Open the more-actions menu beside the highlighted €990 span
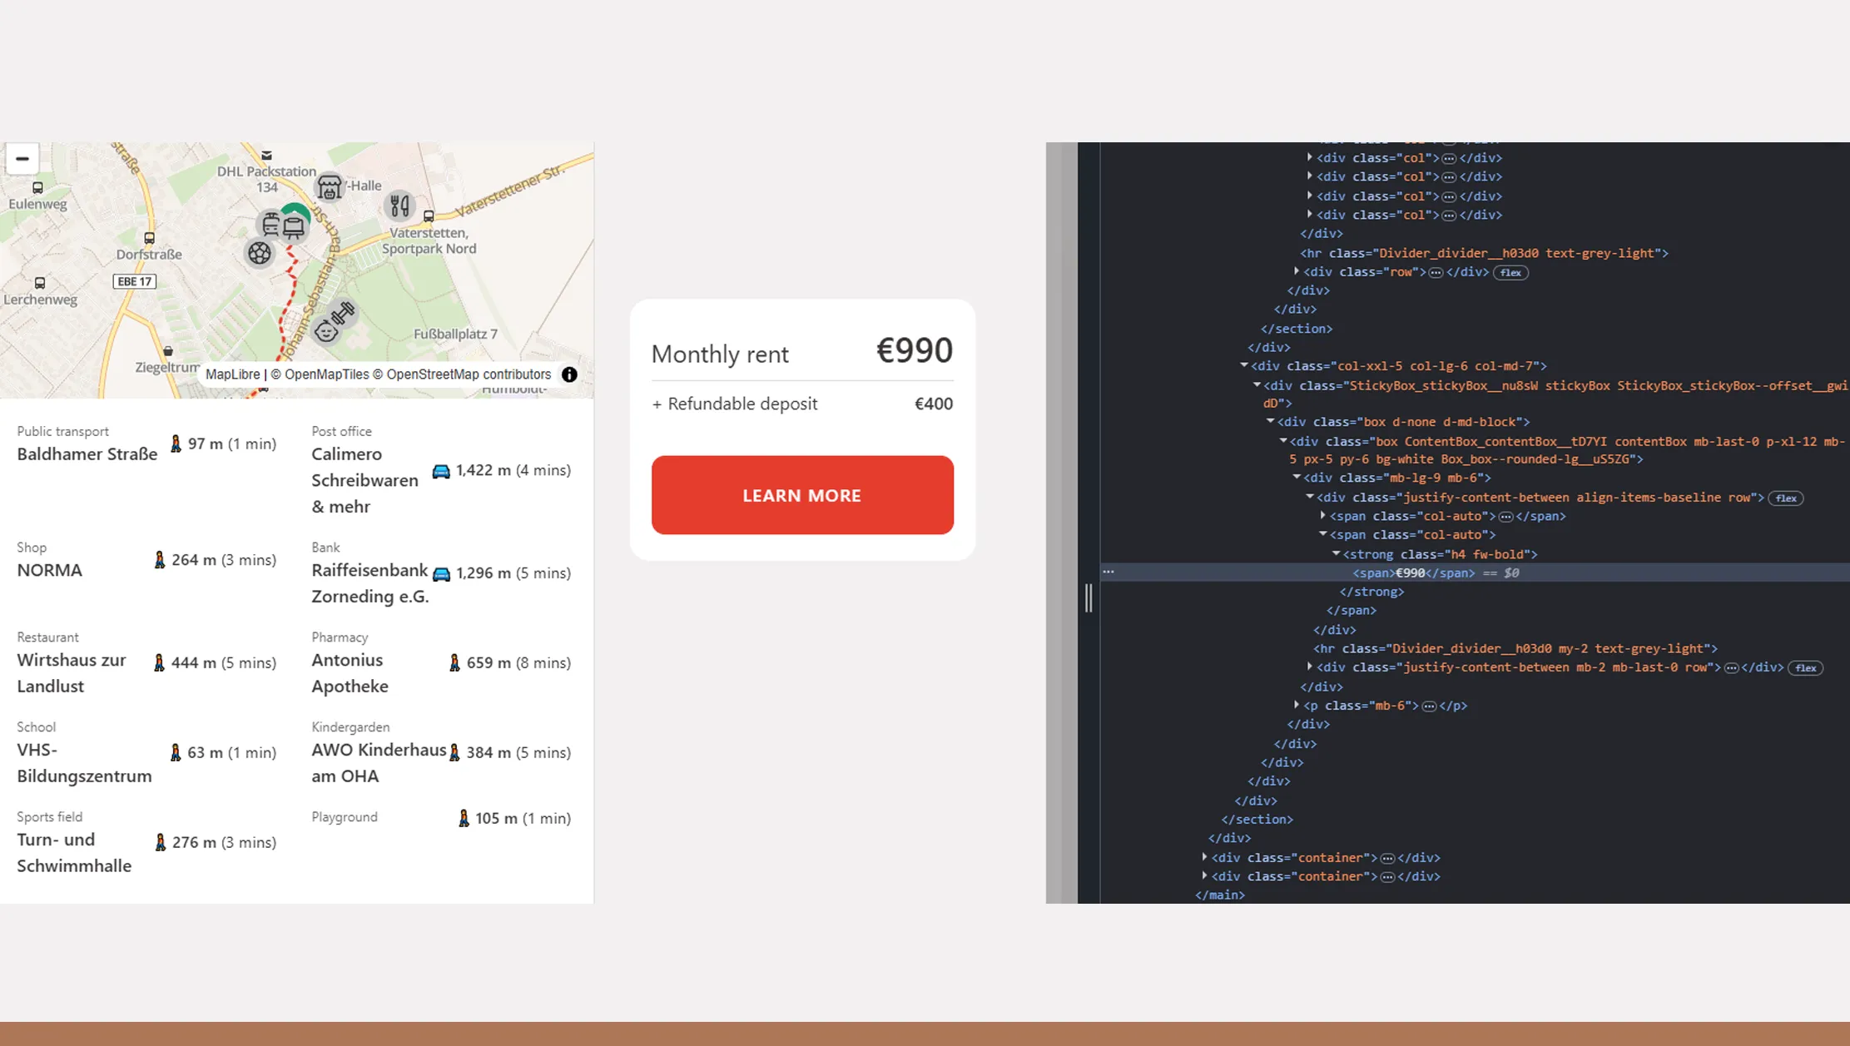Viewport: 1850px width, 1046px height. [x=1109, y=572]
